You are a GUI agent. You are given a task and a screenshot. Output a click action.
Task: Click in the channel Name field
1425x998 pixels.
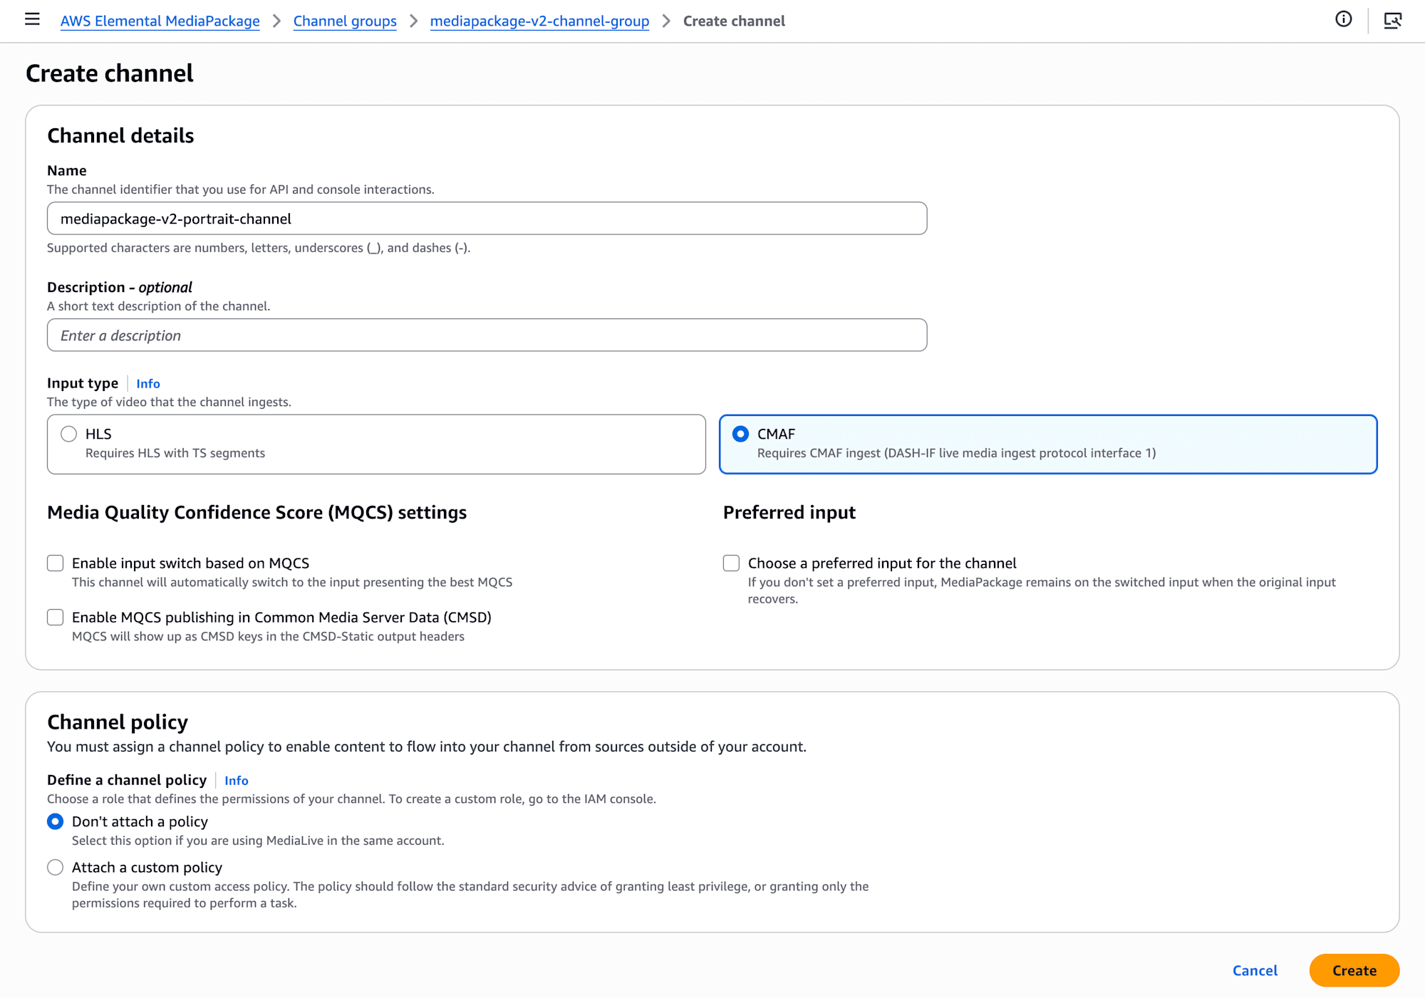(x=487, y=219)
